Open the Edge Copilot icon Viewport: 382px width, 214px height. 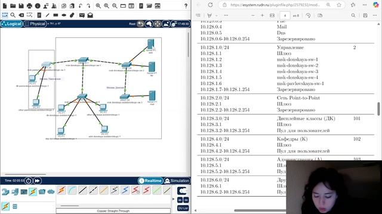click(x=376, y=5)
